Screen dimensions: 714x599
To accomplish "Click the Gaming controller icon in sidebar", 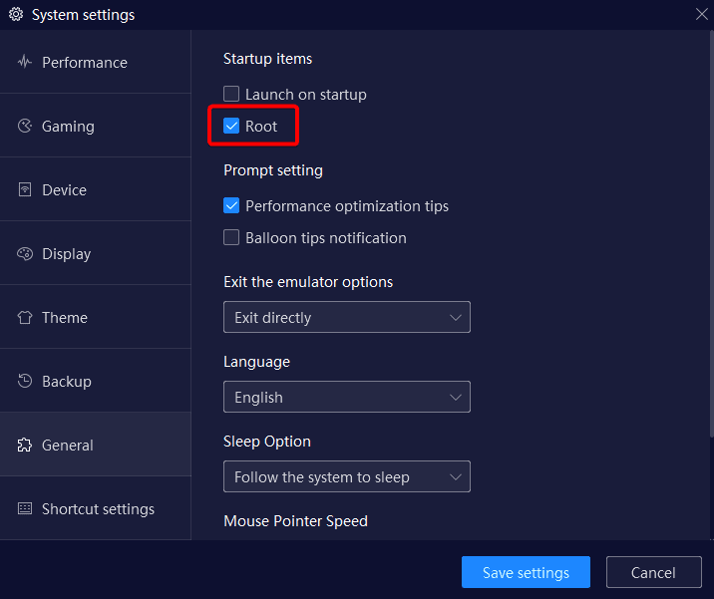I will click(25, 126).
